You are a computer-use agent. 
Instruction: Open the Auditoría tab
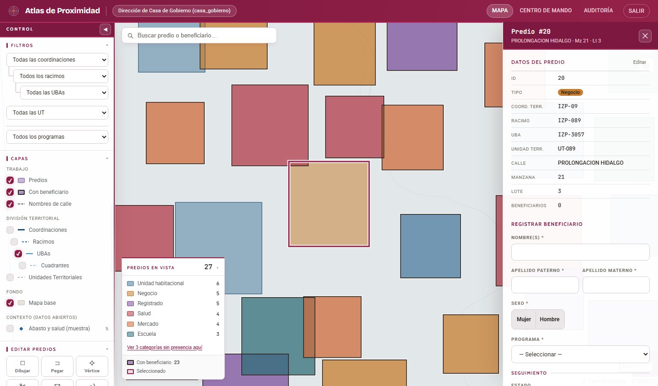pos(598,10)
